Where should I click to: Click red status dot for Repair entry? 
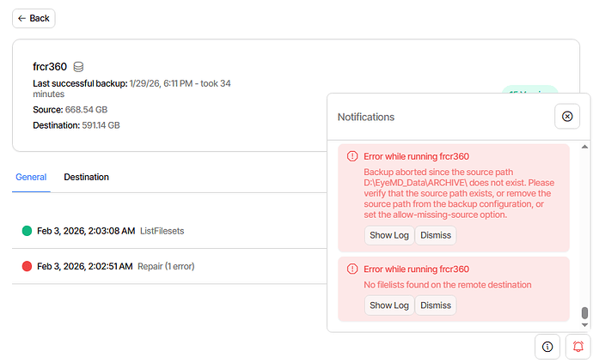click(27, 267)
